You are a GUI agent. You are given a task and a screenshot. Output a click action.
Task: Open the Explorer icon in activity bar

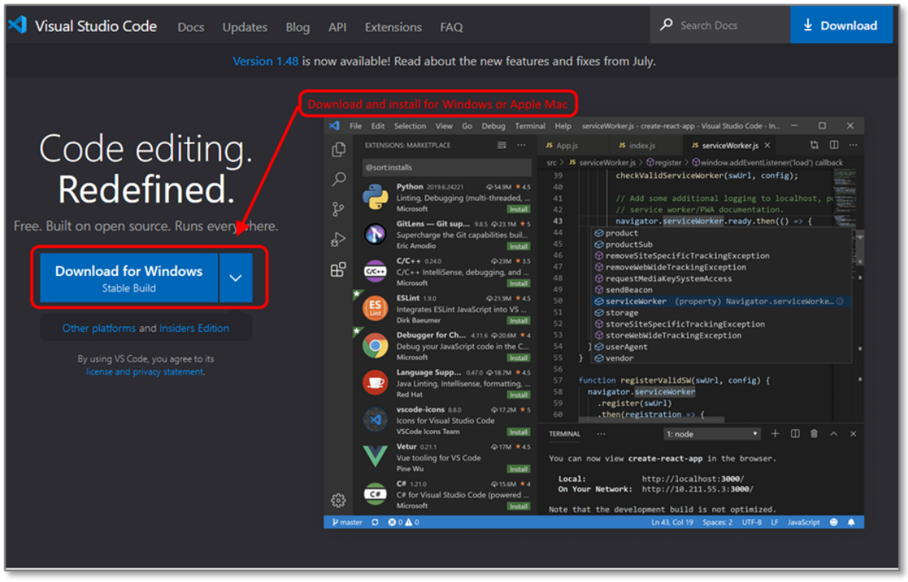(339, 150)
